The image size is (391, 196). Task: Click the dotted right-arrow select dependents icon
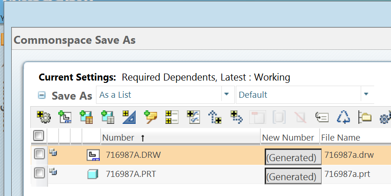[236, 117]
